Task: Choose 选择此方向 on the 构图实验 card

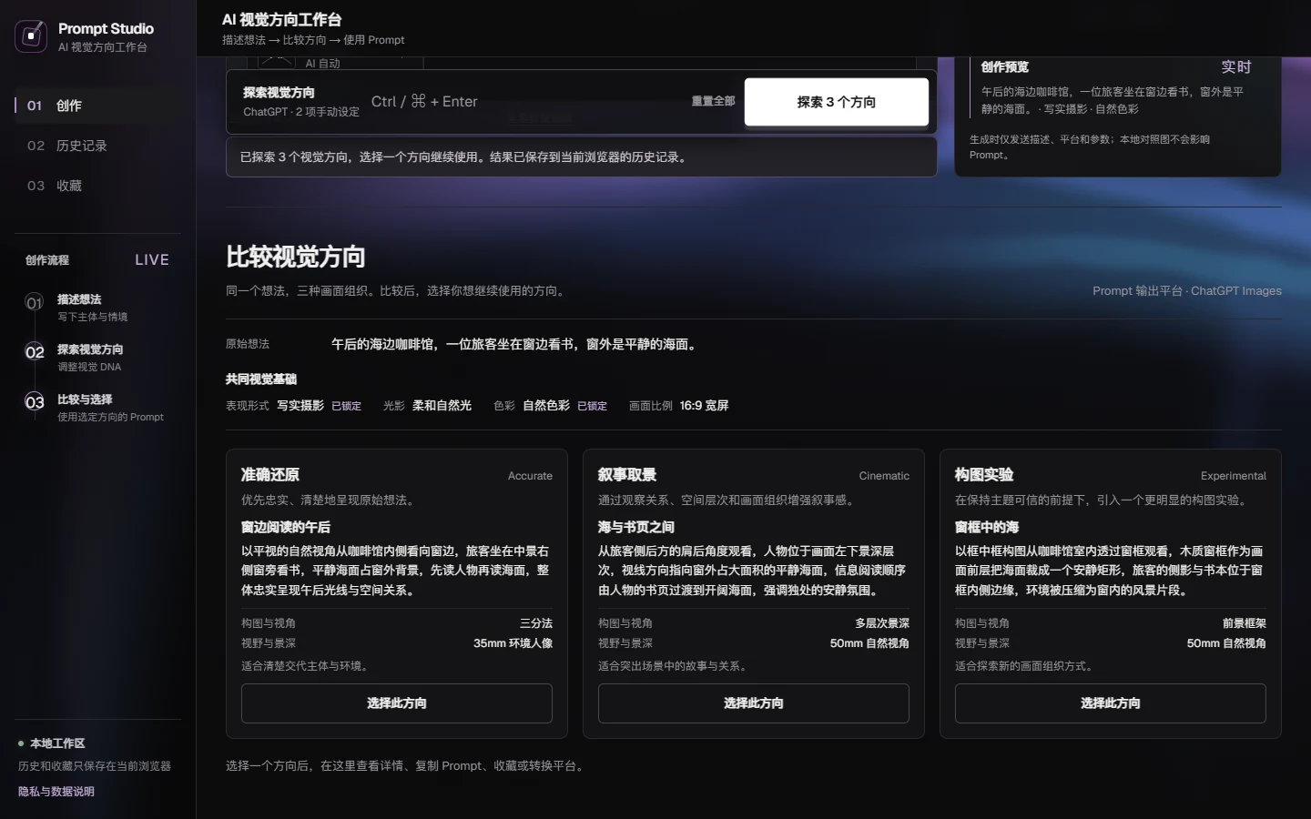Action: click(x=1111, y=703)
